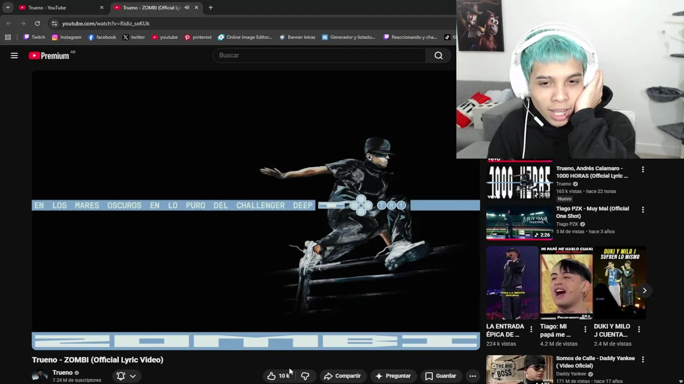The height and width of the screenshot is (384, 684).
Task: Go forward in browser history
Action: click(x=22, y=23)
